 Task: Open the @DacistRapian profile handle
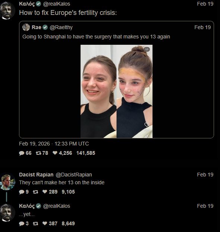pyautogui.click(x=74, y=175)
